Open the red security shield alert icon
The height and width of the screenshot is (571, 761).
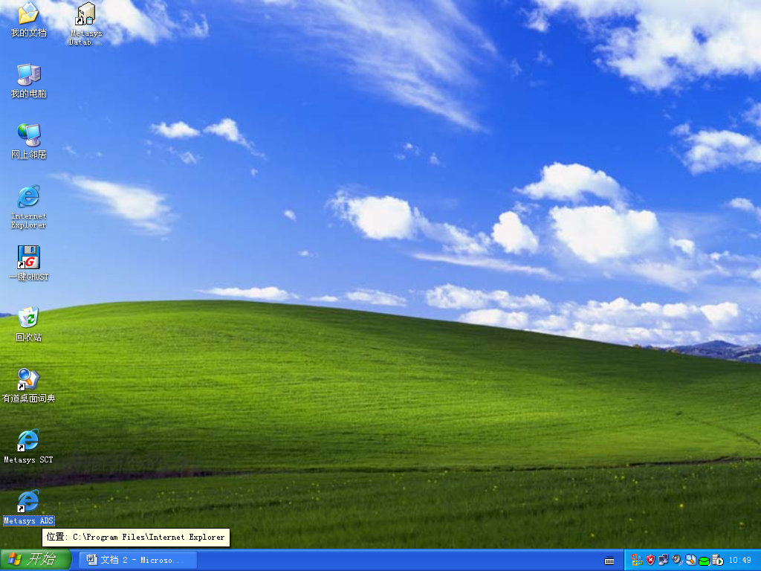pyautogui.click(x=650, y=560)
